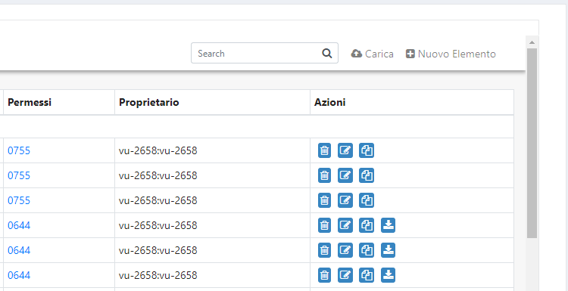Click trash icon in second 0644 row

(324, 250)
